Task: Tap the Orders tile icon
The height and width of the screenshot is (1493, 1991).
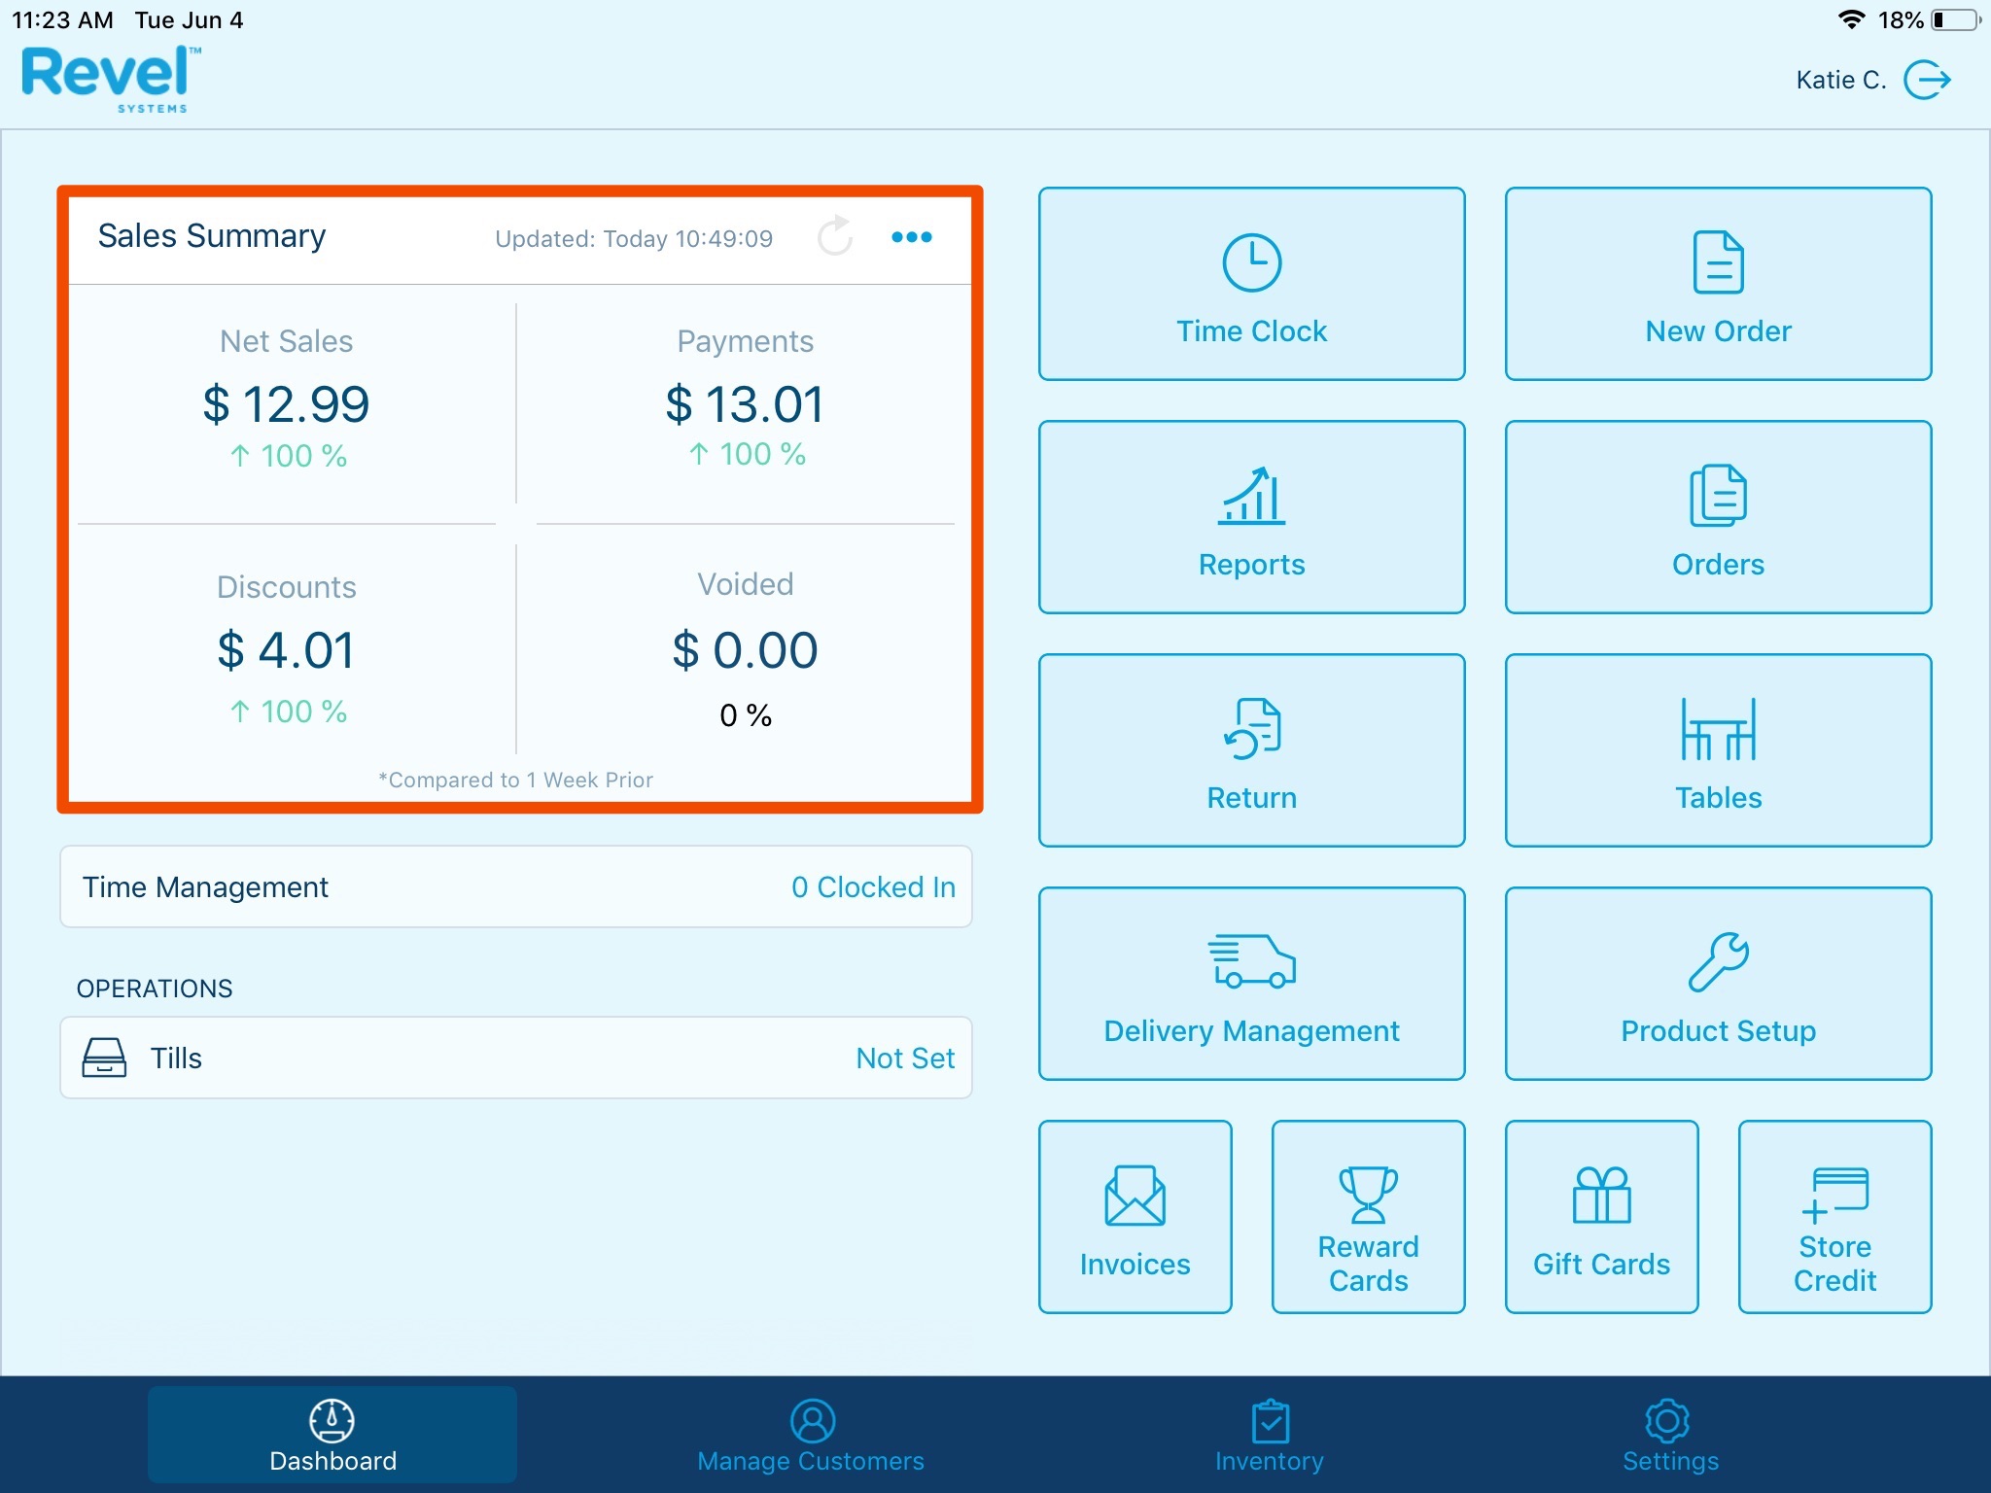Action: (1718, 496)
